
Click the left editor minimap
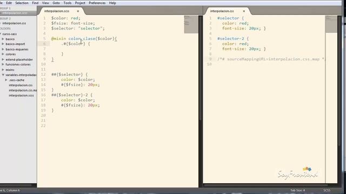click(x=191, y=24)
